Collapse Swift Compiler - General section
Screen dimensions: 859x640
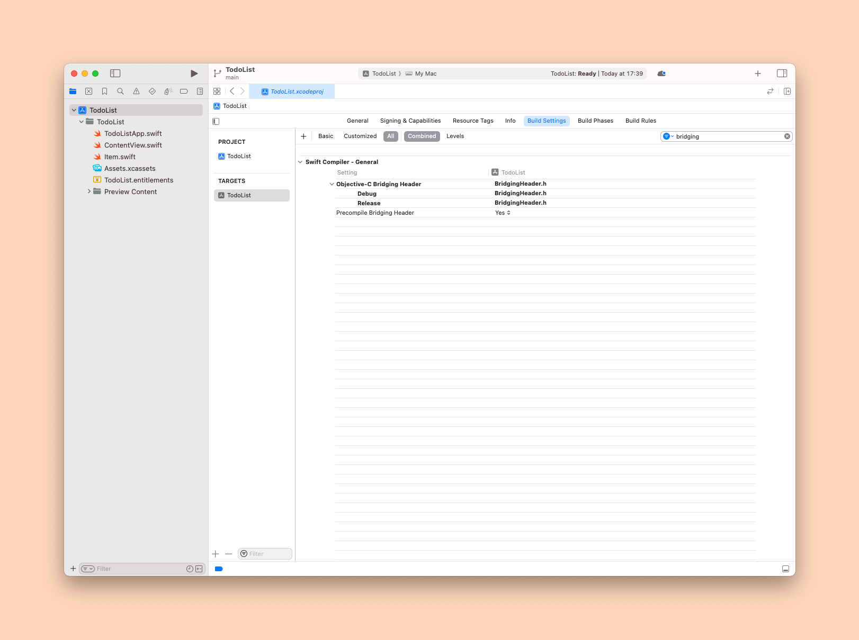click(300, 162)
